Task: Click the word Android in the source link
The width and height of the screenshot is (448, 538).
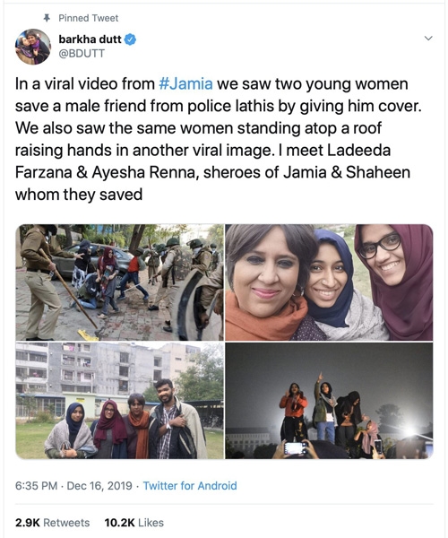Action: pyautogui.click(x=217, y=485)
